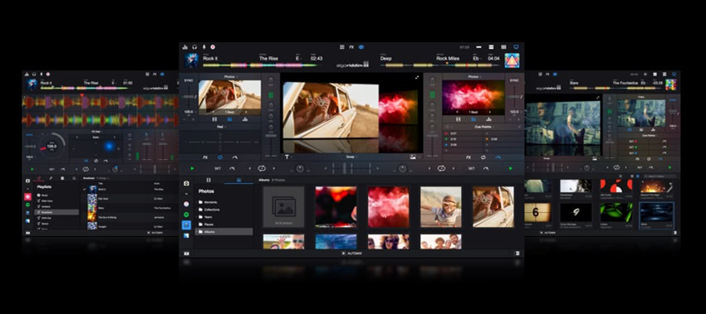Image resolution: width=706 pixels, height=314 pixels.
Task: Select the red smoke photo thumbnail in the Albums grid
Action: pyautogui.click(x=388, y=206)
